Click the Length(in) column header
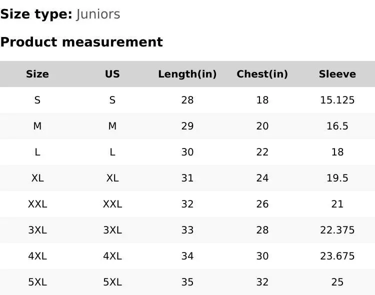The image size is (375, 295). 187,74
